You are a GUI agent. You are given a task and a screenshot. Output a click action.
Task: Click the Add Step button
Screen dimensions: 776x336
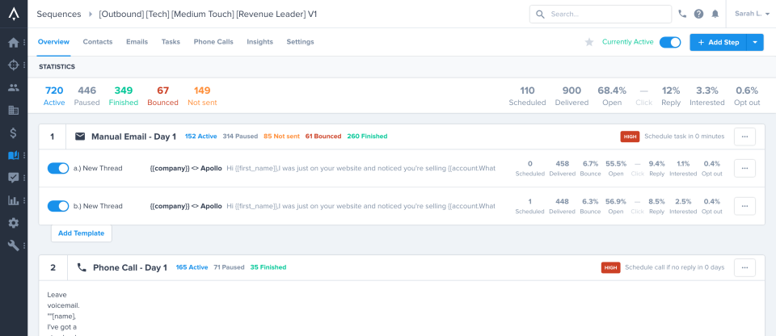point(718,42)
